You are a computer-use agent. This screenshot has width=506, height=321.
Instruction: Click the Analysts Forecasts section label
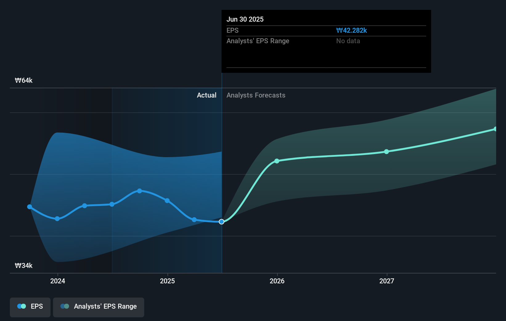coord(256,95)
